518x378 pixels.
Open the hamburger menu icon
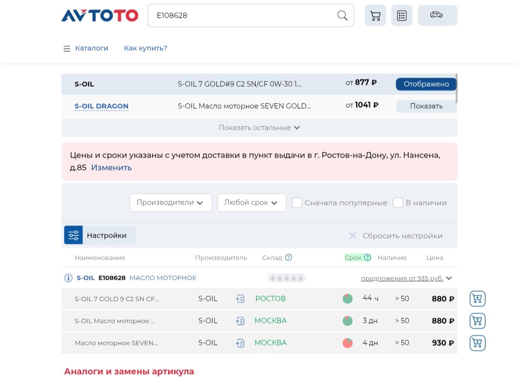click(67, 49)
